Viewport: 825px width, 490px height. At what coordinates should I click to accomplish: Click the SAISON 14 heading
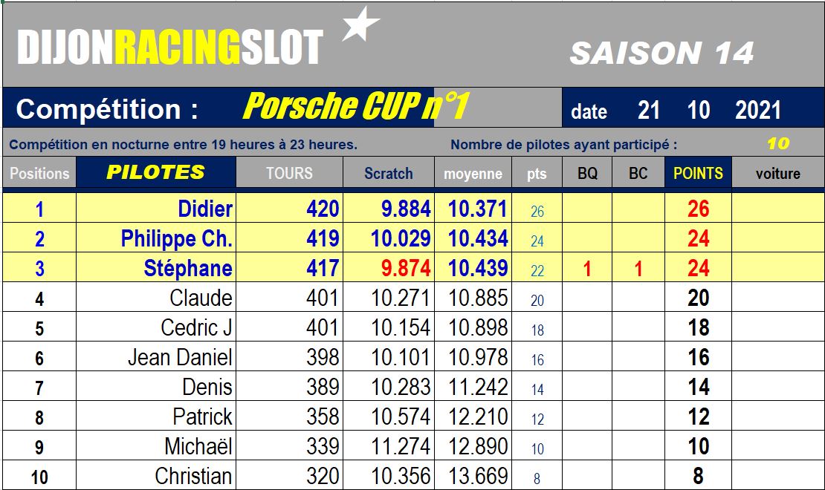tap(662, 53)
